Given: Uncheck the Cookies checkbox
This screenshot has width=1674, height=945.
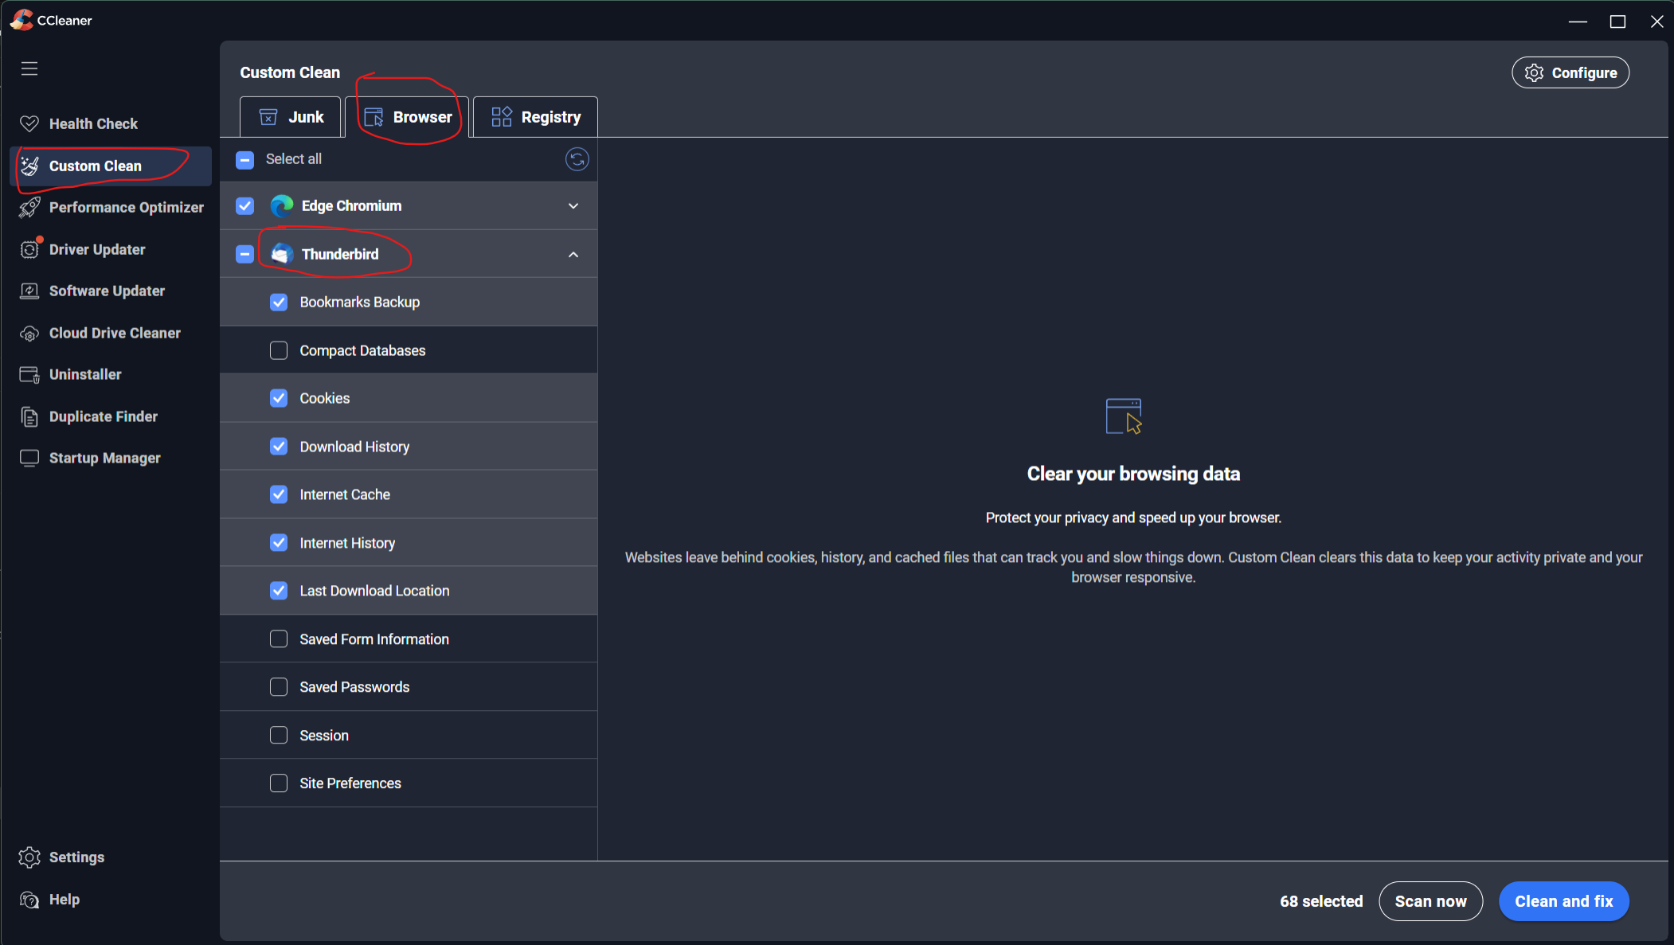Looking at the screenshot, I should 279,398.
